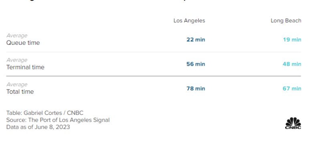The image size is (318, 148).
Task: Click the Queue time row label
Action: pos(23,43)
